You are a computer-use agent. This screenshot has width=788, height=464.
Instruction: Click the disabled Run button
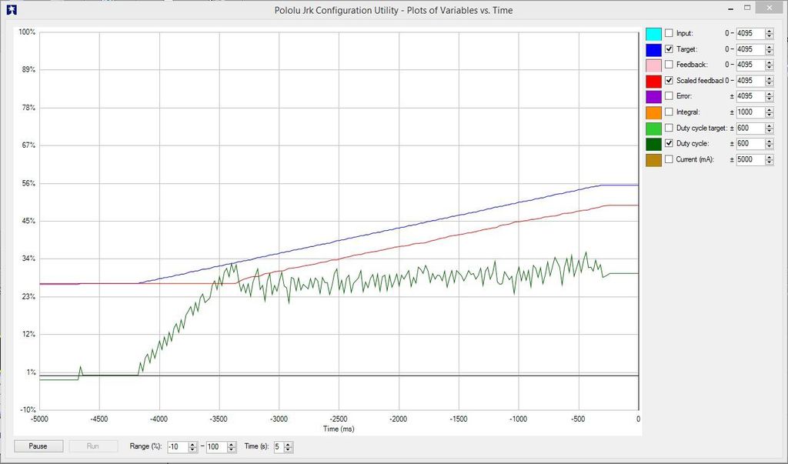[x=93, y=446]
